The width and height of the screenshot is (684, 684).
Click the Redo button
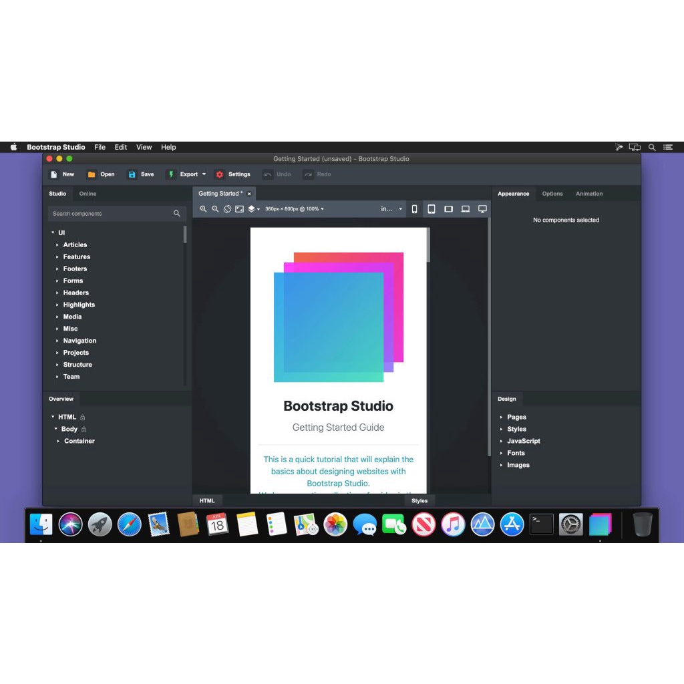(x=317, y=174)
